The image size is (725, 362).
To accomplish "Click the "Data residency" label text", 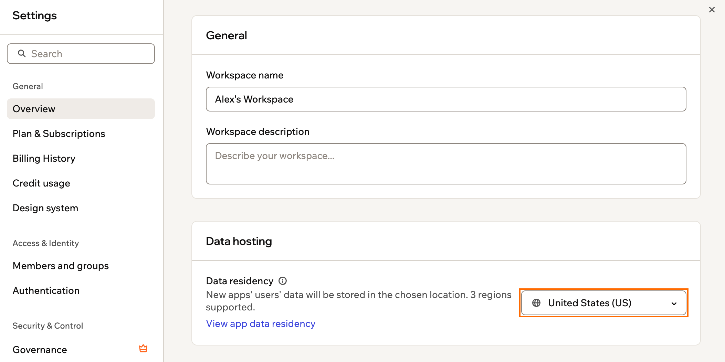I will tap(240, 281).
